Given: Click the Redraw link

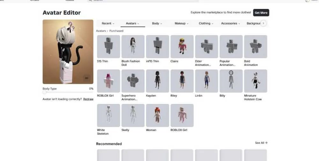Looking at the screenshot, I should pos(88,99).
